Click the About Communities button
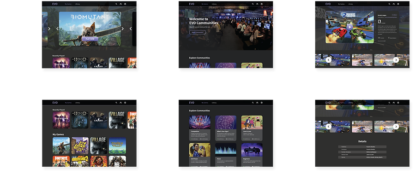The width and height of the screenshot is (415, 175). (198, 32)
